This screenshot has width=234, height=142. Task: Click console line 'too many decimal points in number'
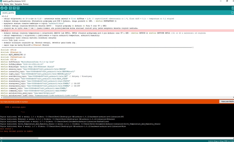pyautogui.click(x=16, y=131)
